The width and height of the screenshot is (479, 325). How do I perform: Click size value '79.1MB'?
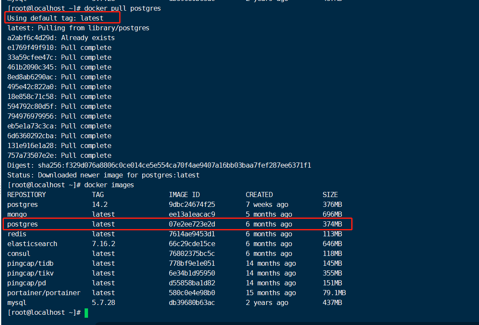click(334, 293)
